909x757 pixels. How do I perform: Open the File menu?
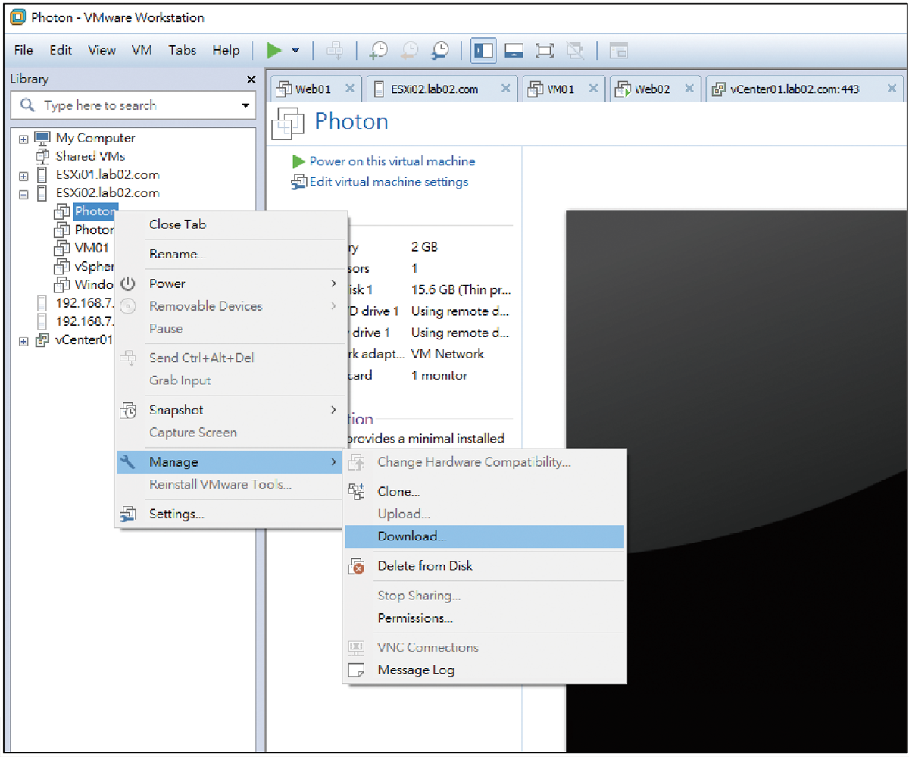[x=23, y=51]
